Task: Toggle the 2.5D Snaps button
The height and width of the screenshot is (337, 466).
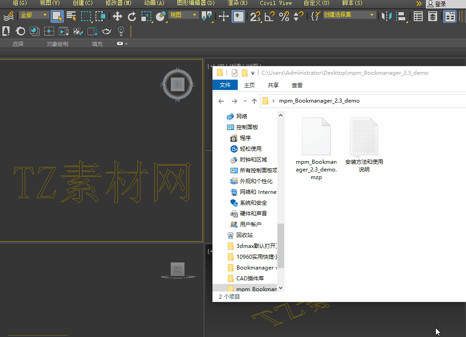Action: tap(255, 16)
